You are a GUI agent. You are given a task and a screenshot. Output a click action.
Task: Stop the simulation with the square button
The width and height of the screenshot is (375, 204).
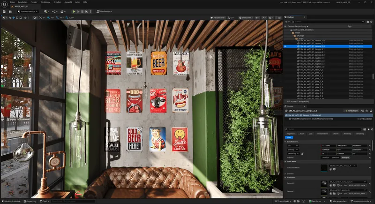pyautogui.click(x=82, y=11)
